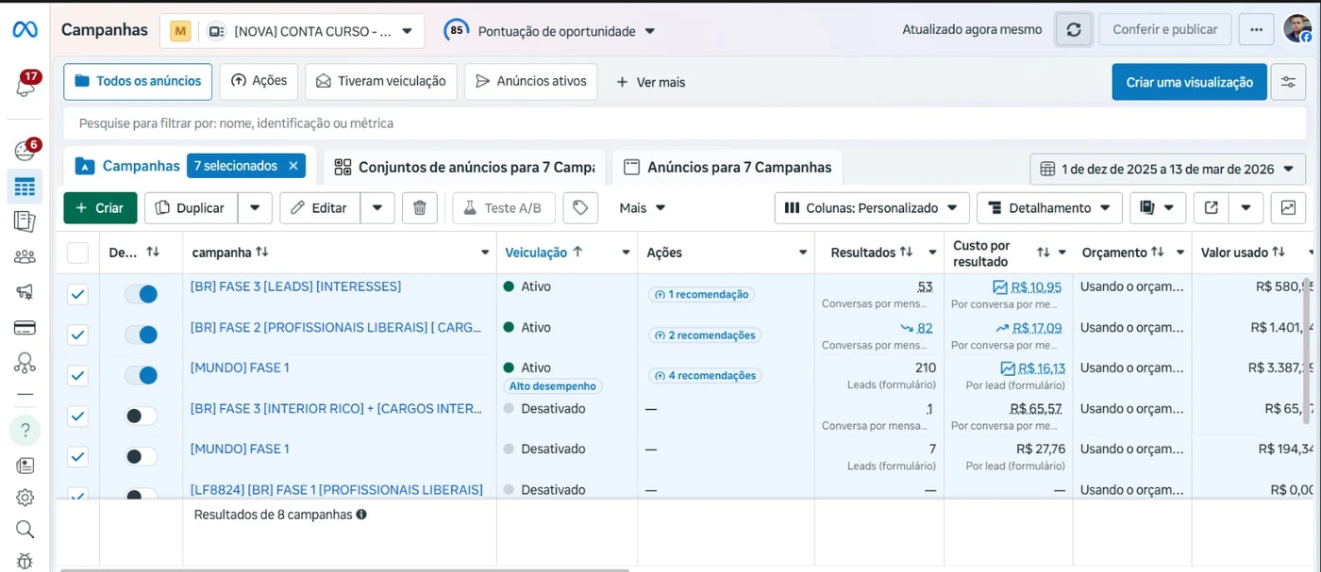The width and height of the screenshot is (1321, 572).
Task: Open the nodes diagram icon in sidebar
Action: point(25,363)
